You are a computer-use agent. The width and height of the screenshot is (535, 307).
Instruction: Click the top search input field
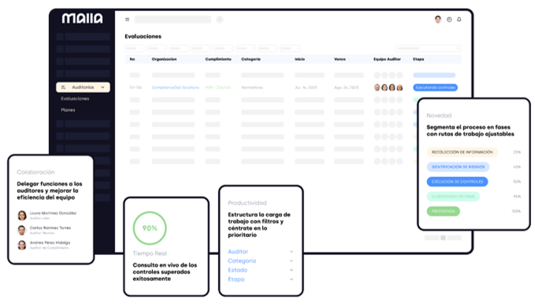173,20
